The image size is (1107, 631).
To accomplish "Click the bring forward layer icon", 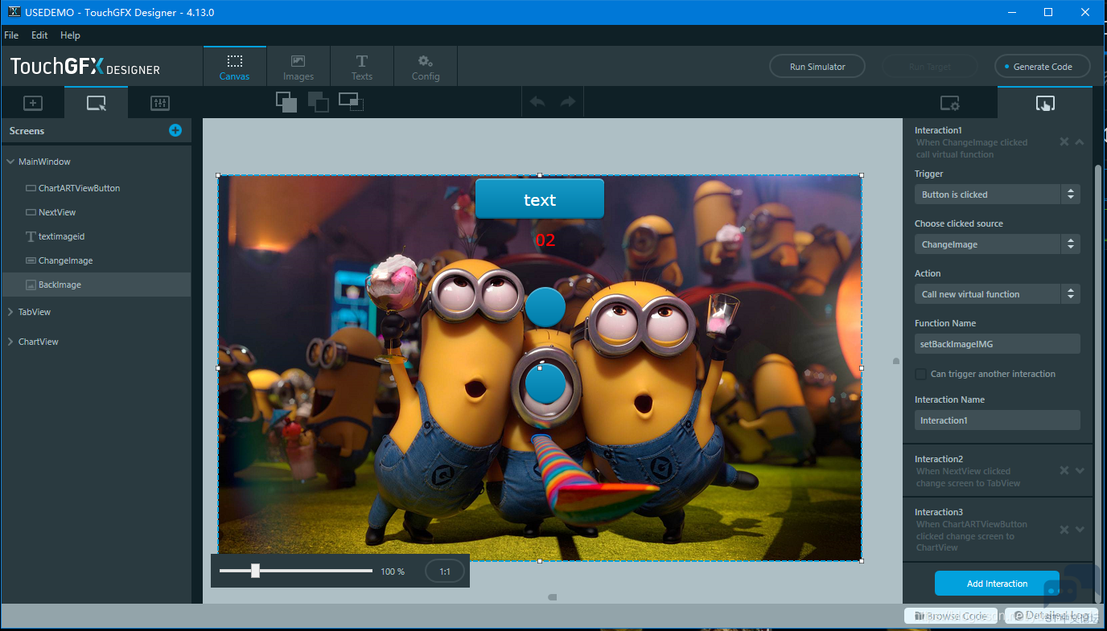I will tap(286, 102).
